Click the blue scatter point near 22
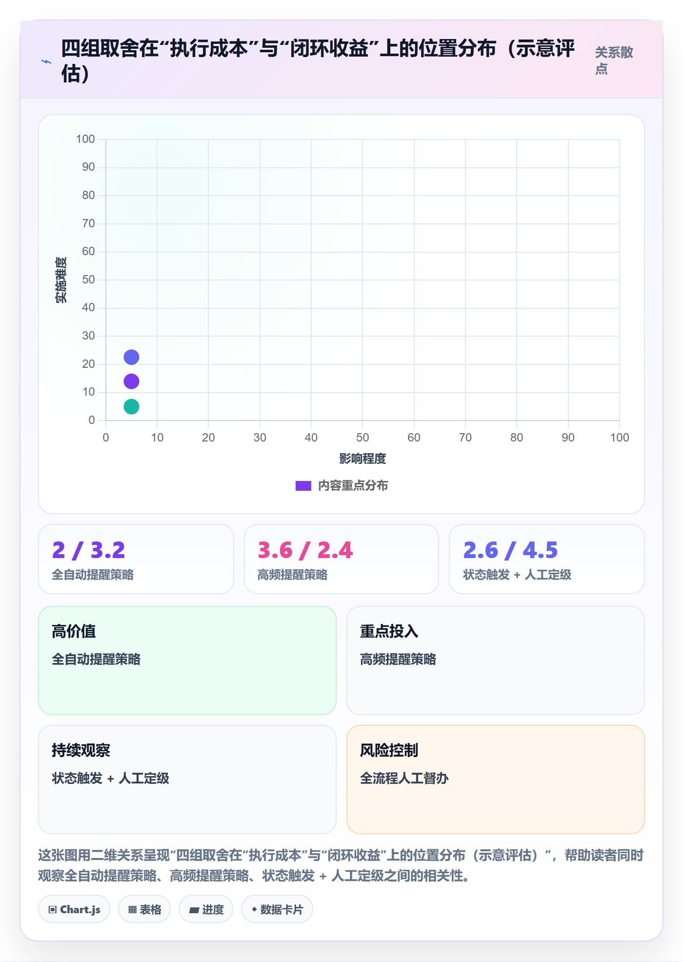This screenshot has width=683, height=962. (x=131, y=357)
